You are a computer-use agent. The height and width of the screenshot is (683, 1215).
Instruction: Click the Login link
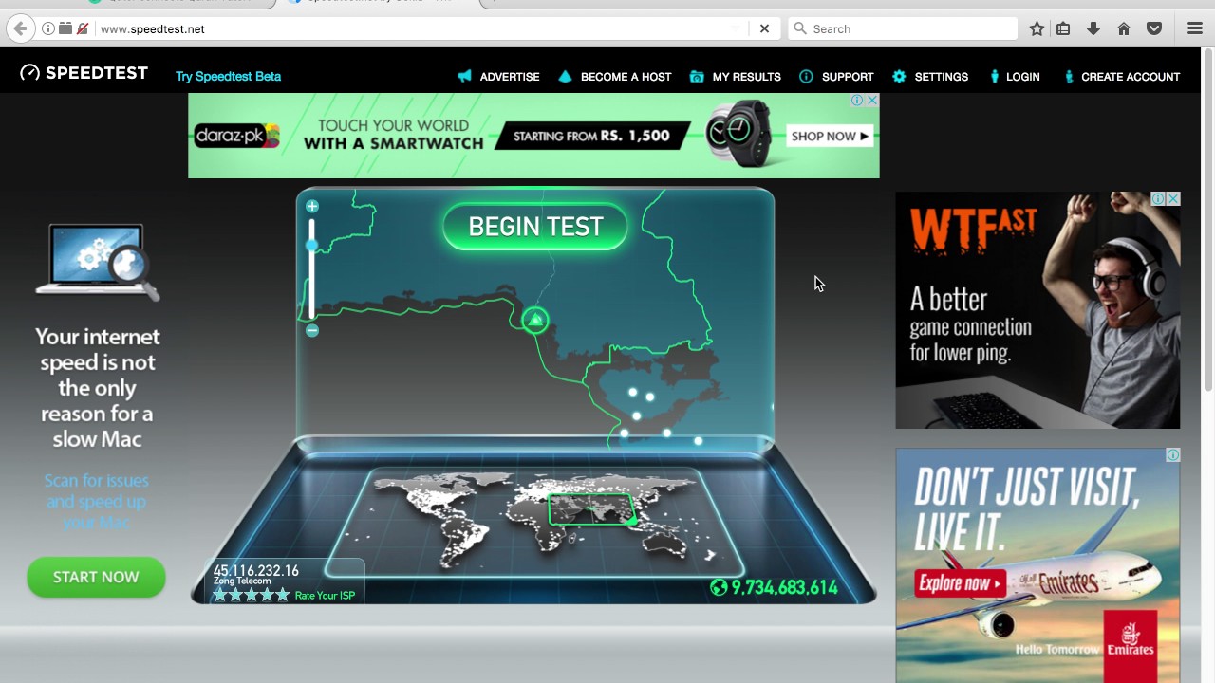coord(1014,77)
